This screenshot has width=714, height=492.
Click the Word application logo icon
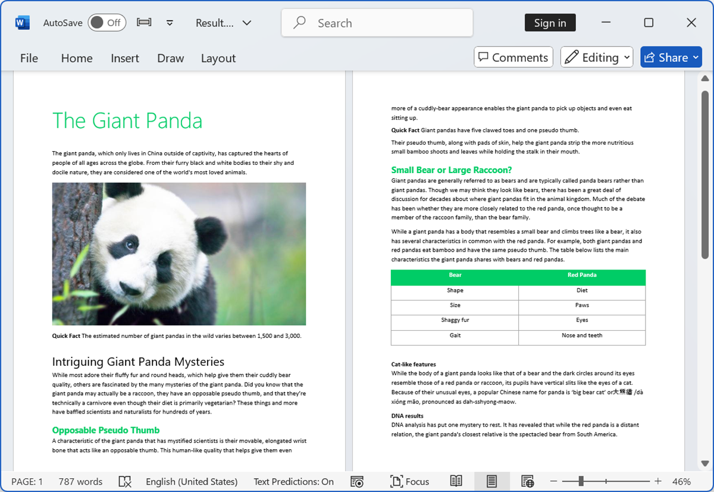pyautogui.click(x=22, y=23)
